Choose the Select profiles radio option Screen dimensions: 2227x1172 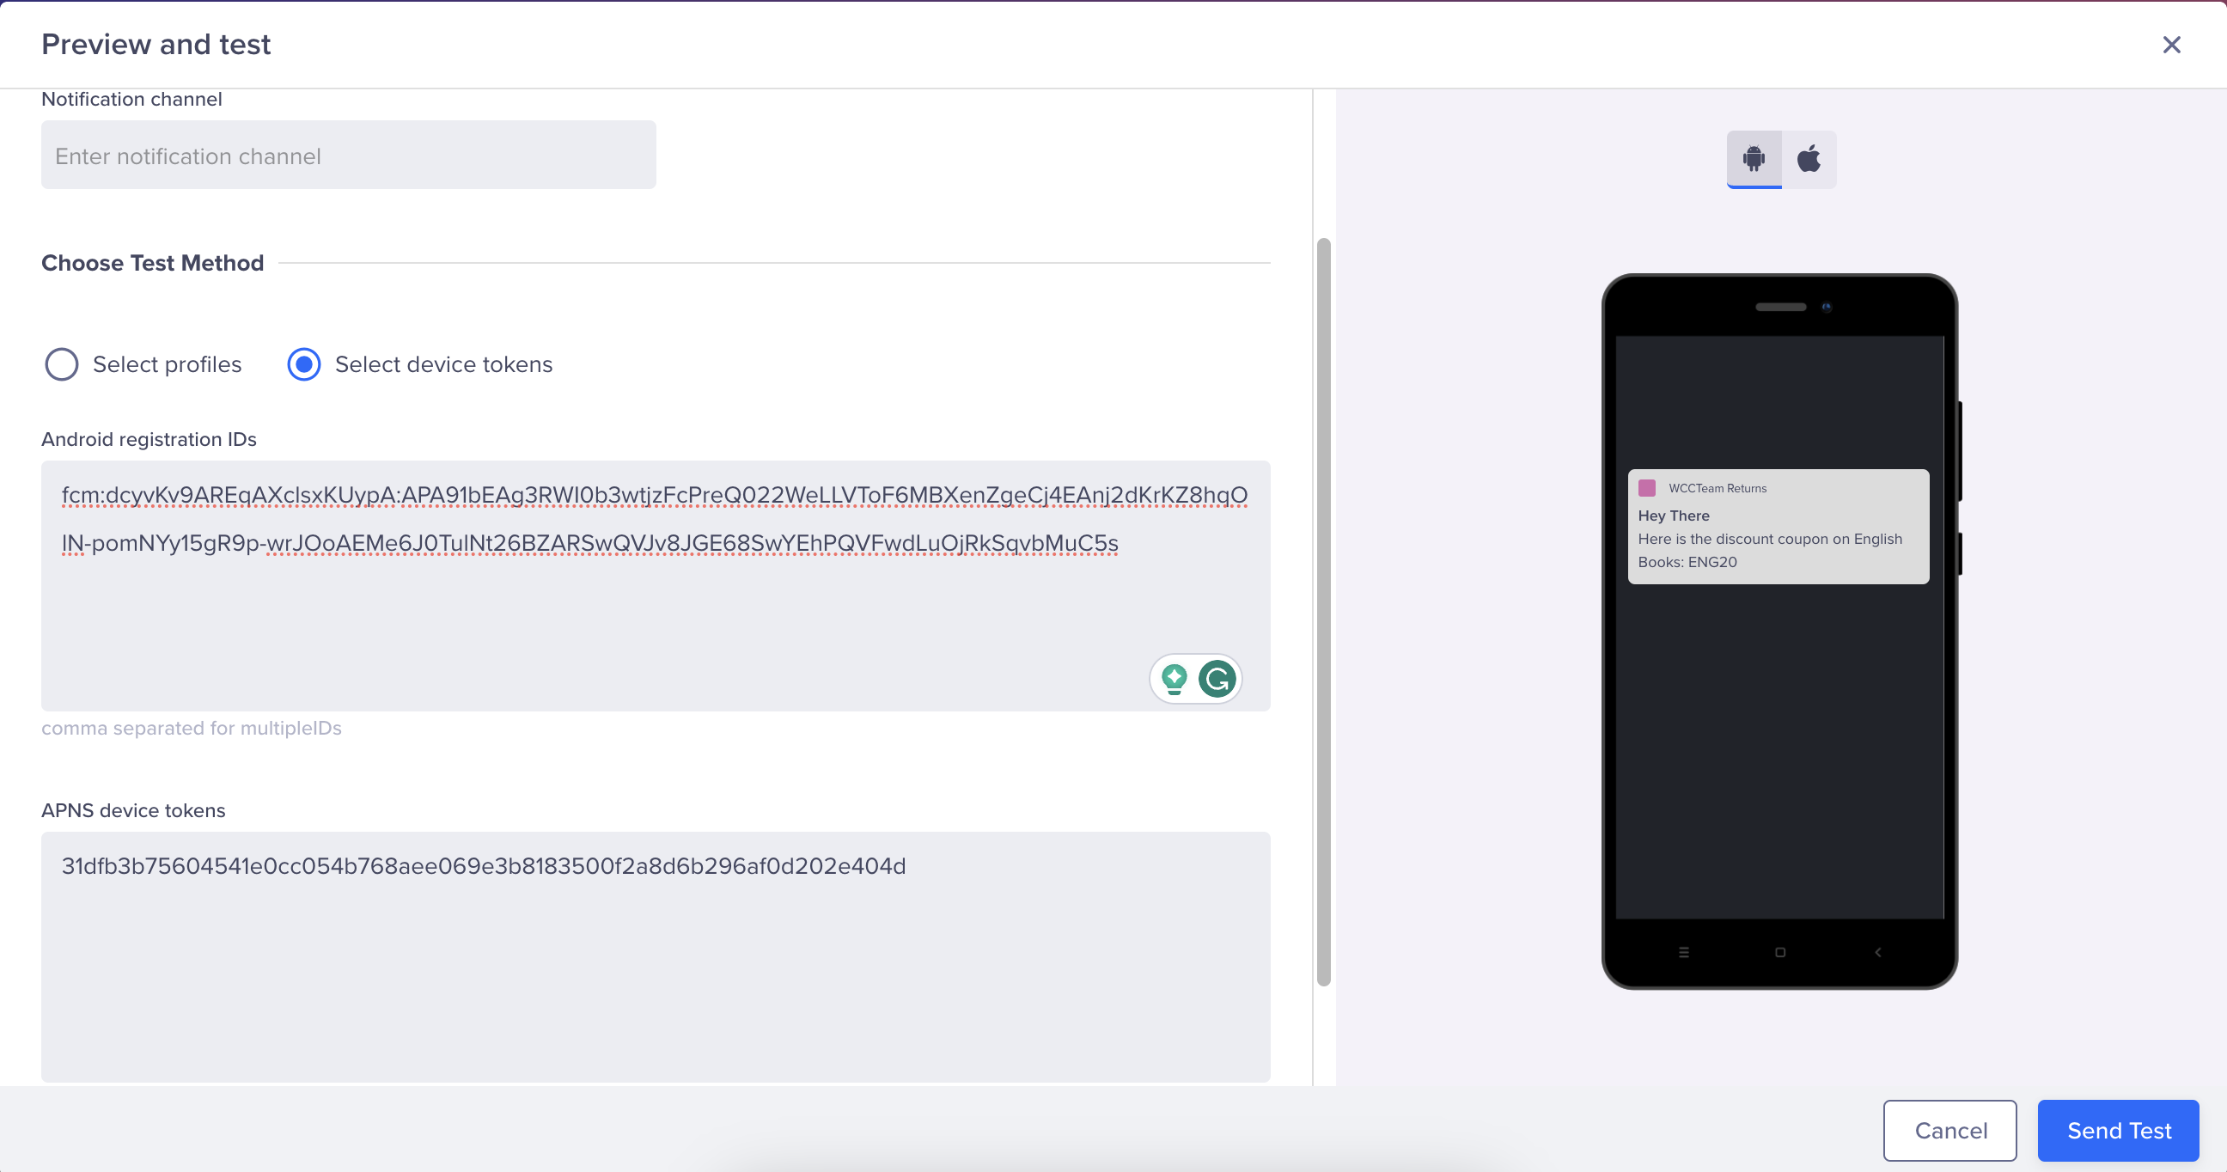(61, 364)
